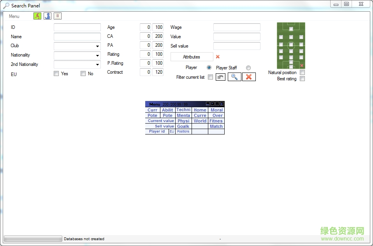Image resolution: width=373 pixels, height=246 pixels.
Task: Click the green running player toolbar icon
Action: pyautogui.click(x=37, y=16)
